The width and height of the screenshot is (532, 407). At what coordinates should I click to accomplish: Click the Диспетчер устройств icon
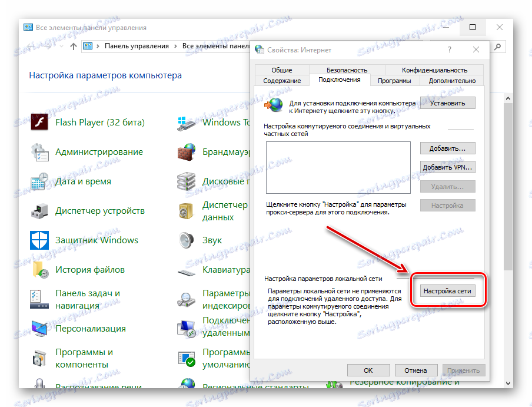39,211
